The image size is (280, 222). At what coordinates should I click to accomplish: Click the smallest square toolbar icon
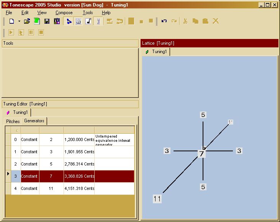click(x=141, y=22)
